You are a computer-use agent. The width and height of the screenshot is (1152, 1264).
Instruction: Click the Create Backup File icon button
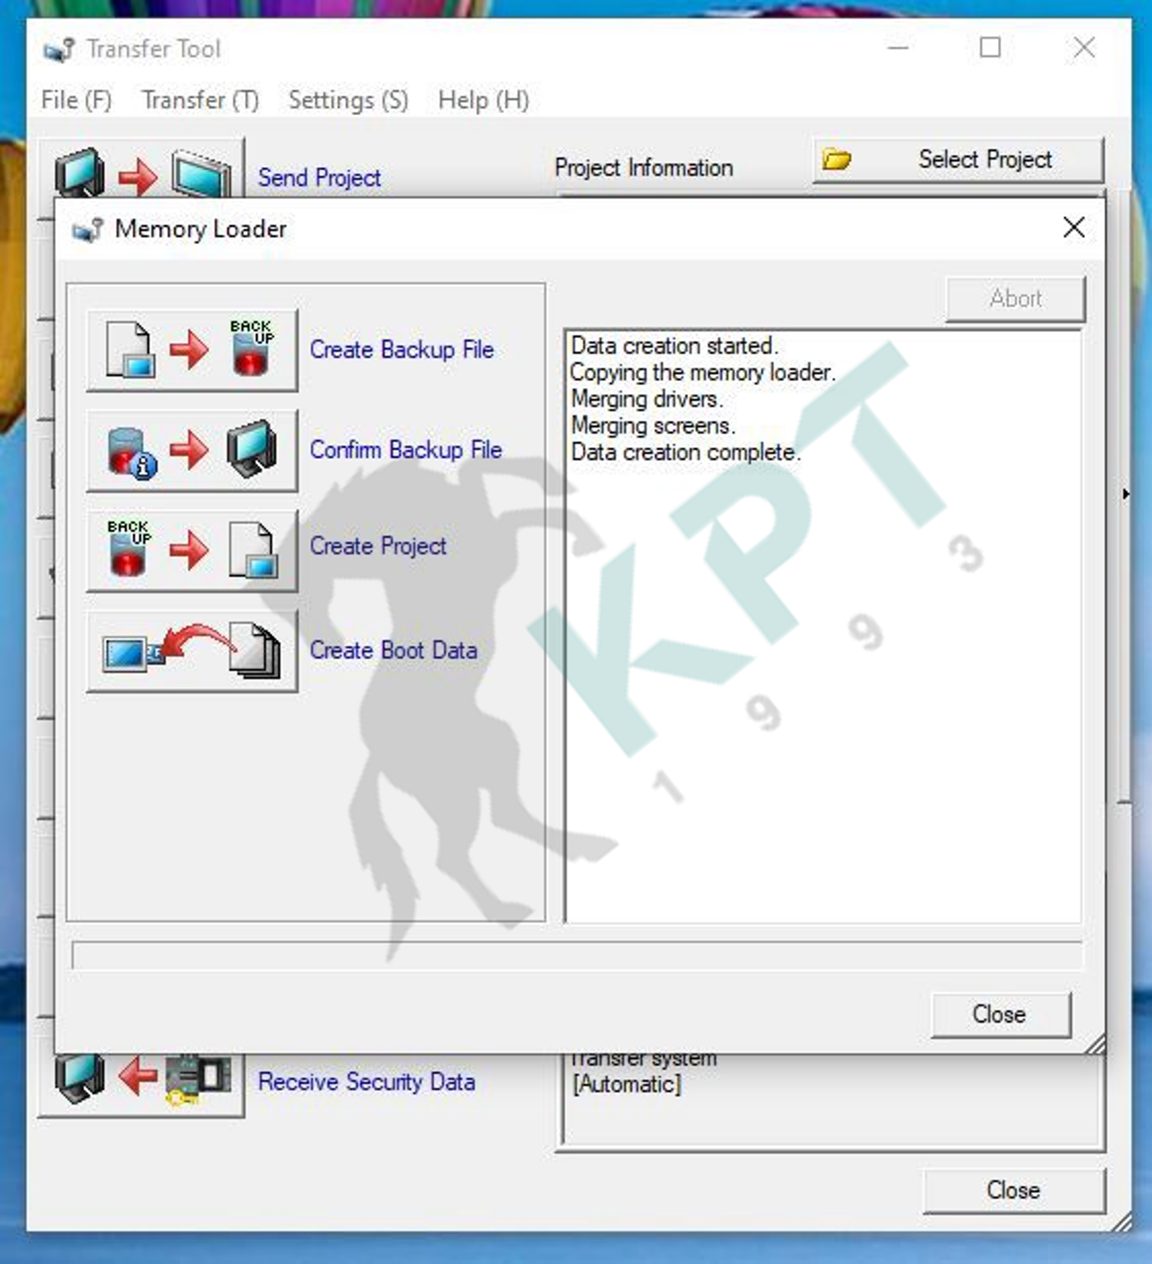point(192,350)
